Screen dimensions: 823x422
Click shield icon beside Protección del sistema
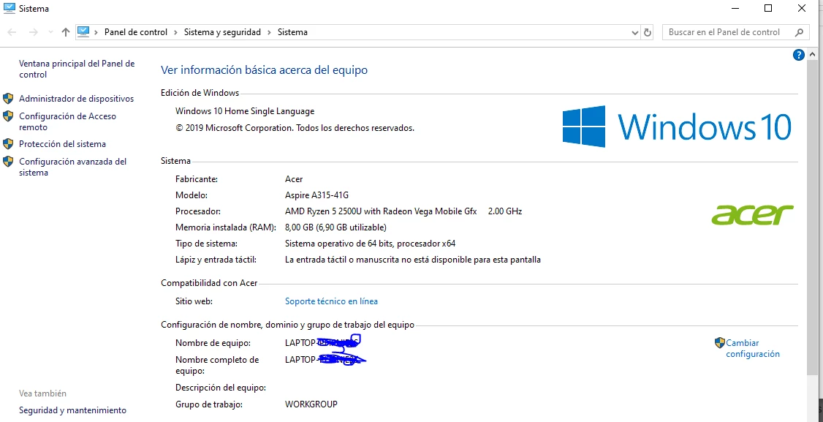[x=8, y=143]
